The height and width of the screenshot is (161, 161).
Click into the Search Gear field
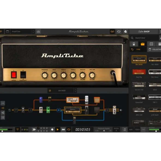pyautogui.click(x=145, y=38)
